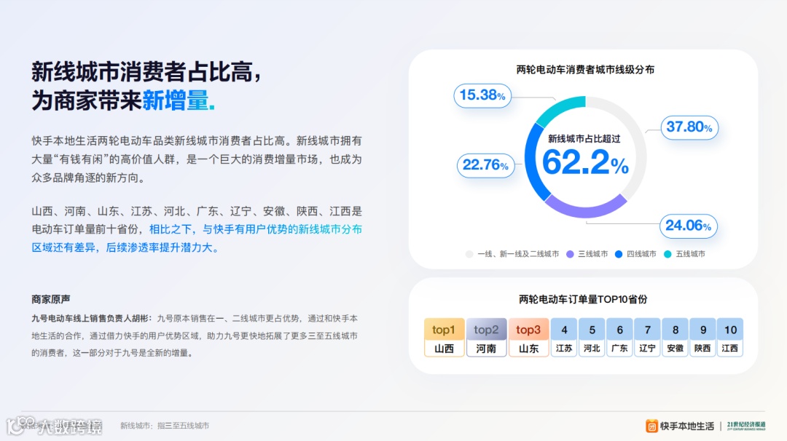The image size is (787, 441).
Task: Click the 商家原声 section heading
Action: tap(51, 300)
